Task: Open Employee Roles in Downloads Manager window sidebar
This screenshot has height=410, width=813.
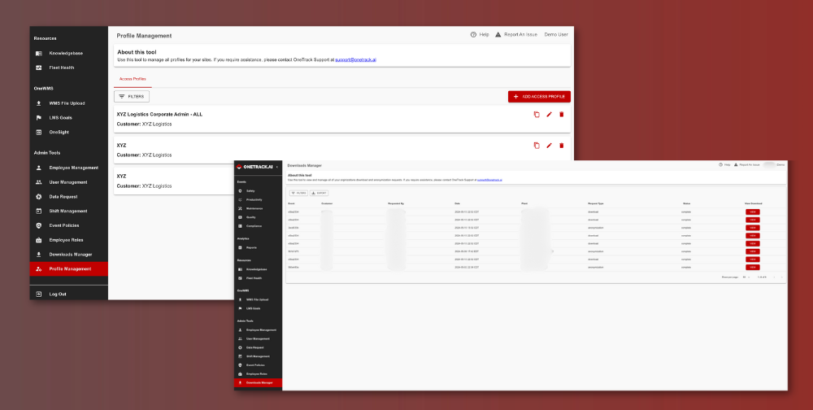Action: (259, 374)
